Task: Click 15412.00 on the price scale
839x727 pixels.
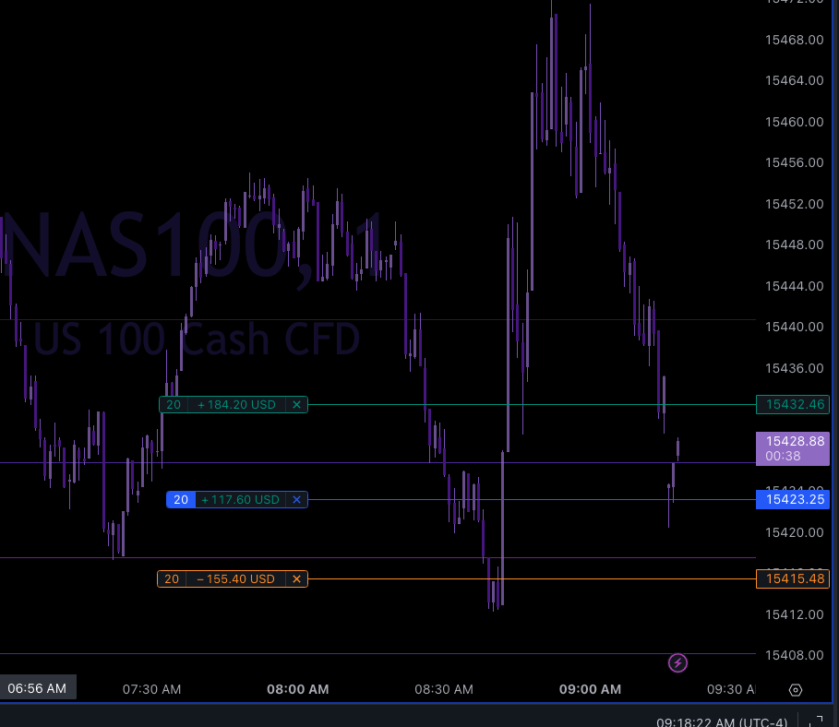Action: pos(795,614)
